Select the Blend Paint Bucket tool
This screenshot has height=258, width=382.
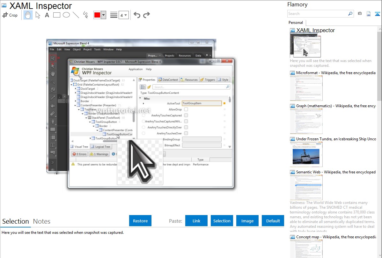point(53,106)
